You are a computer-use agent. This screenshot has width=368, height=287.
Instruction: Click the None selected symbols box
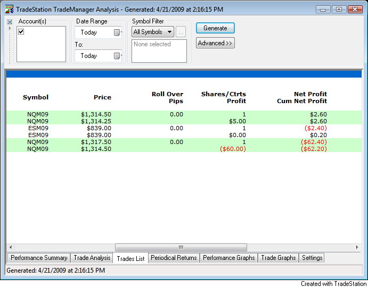click(159, 51)
